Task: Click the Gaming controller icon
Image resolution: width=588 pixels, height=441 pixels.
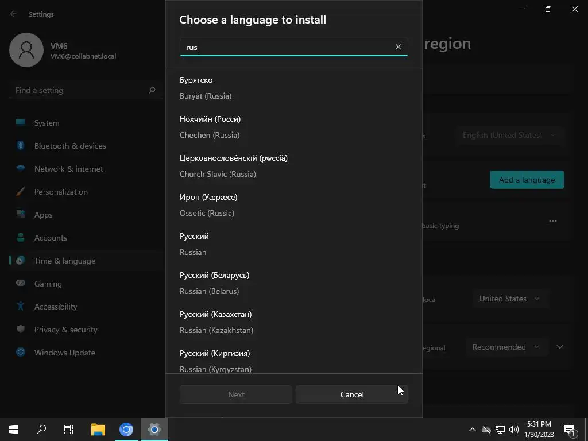Action: (21, 283)
